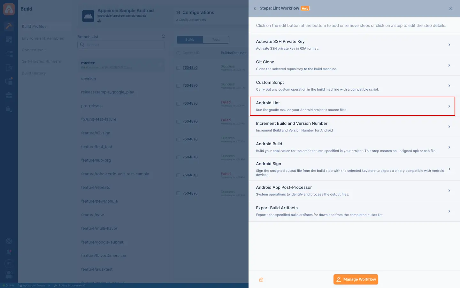Check the first 75048a0 commit checkbox
The width and height of the screenshot is (460, 288).
click(x=178, y=68)
